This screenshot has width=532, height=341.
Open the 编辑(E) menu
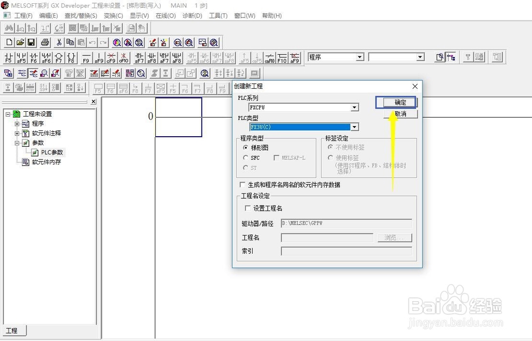pyautogui.click(x=48, y=15)
